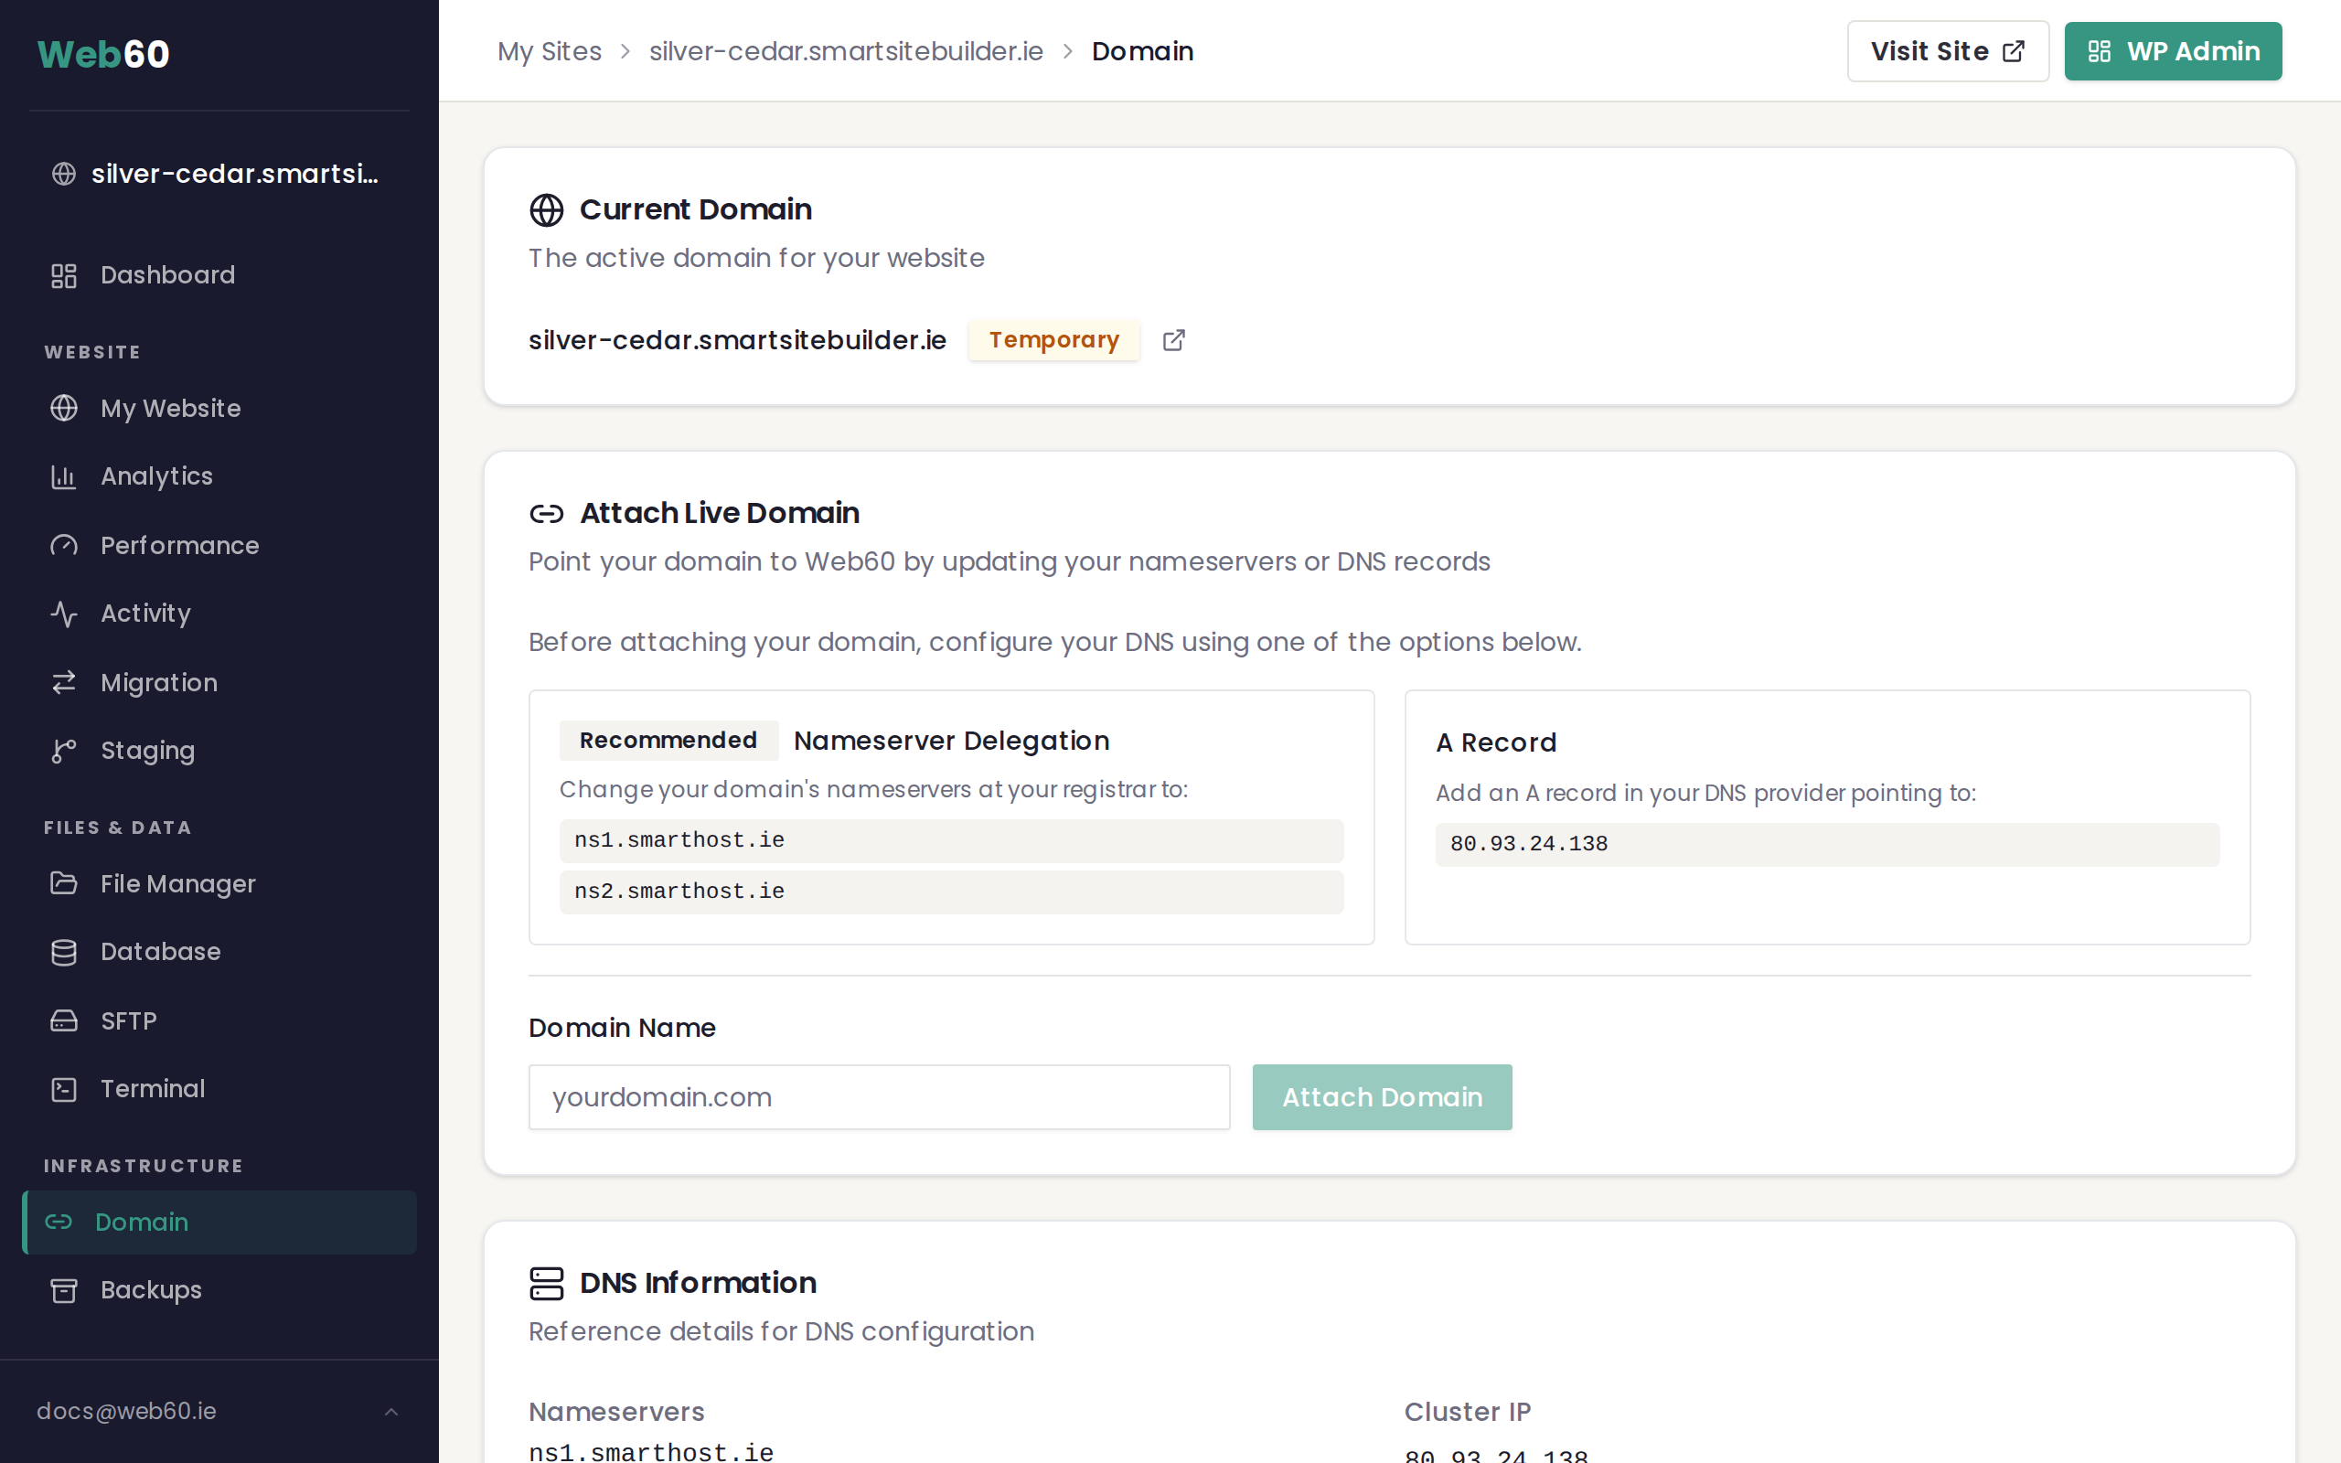Launch the File Manager

pyautogui.click(x=177, y=883)
